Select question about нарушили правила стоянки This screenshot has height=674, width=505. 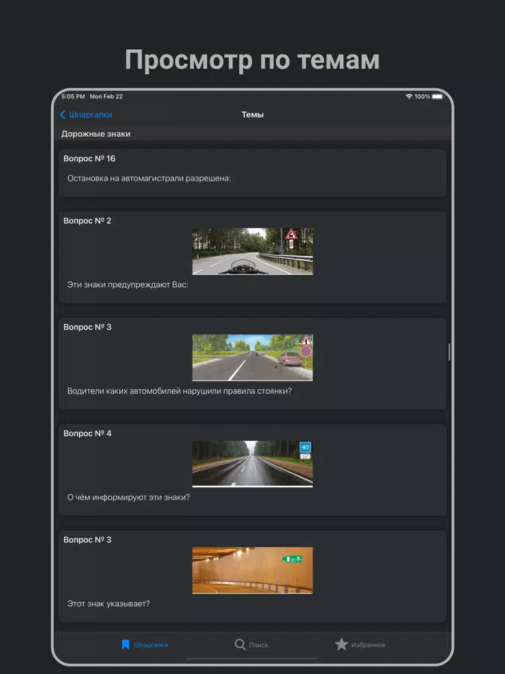pos(179,391)
